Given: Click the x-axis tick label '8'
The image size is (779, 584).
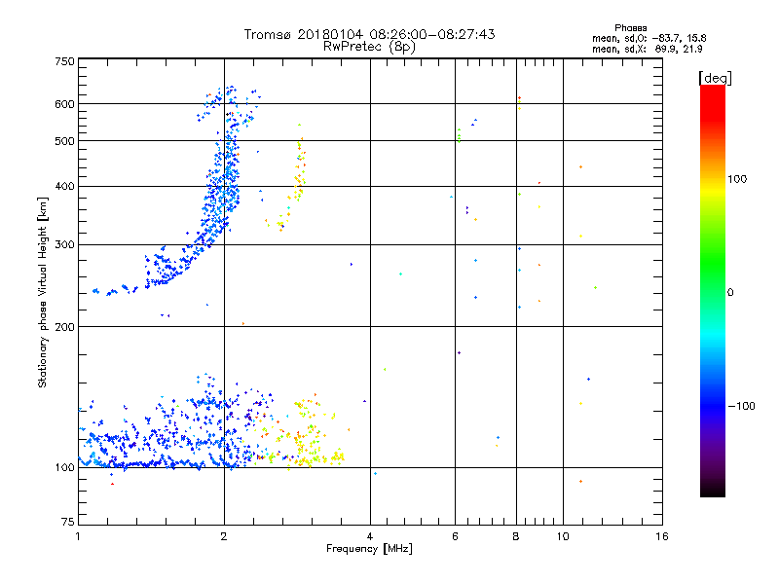Looking at the screenshot, I should [x=516, y=536].
